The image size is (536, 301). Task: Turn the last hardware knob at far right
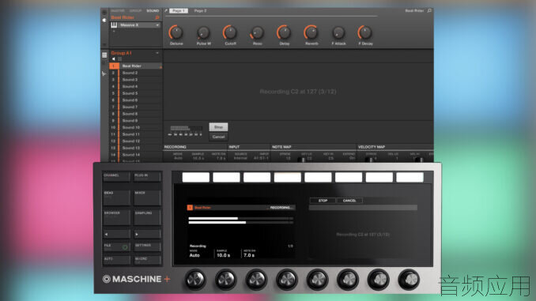click(409, 280)
